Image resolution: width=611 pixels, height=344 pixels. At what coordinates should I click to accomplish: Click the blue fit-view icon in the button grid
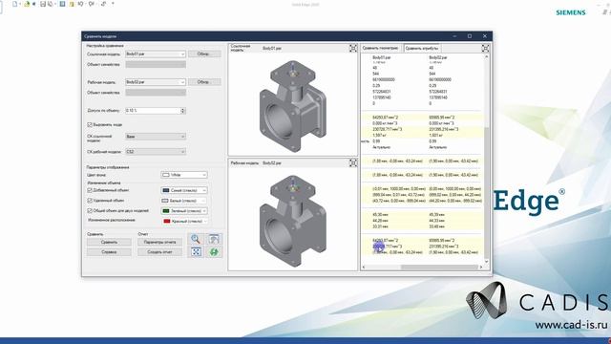click(196, 252)
